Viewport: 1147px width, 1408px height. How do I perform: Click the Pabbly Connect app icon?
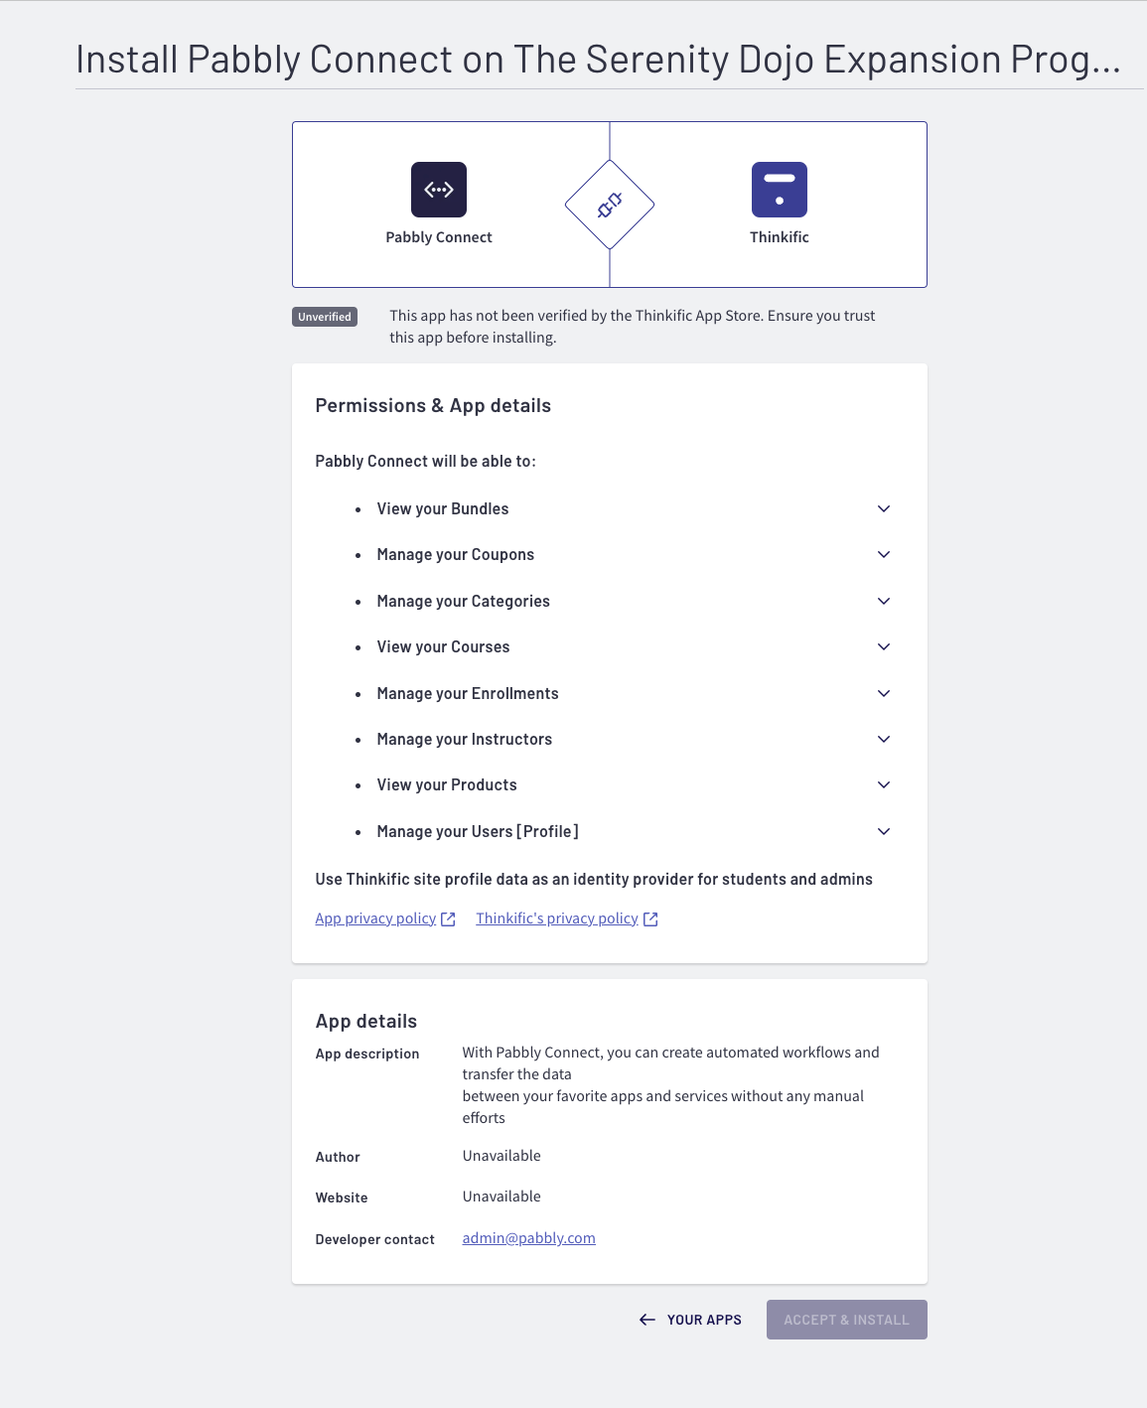[439, 190]
